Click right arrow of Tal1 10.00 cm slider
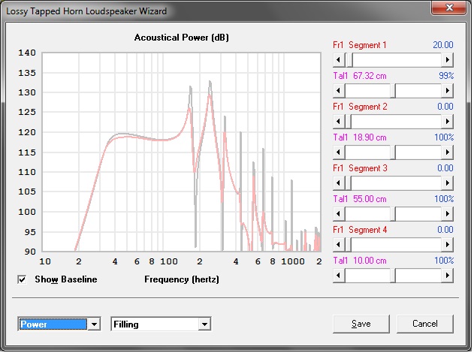474x353 pixels. 448,276
